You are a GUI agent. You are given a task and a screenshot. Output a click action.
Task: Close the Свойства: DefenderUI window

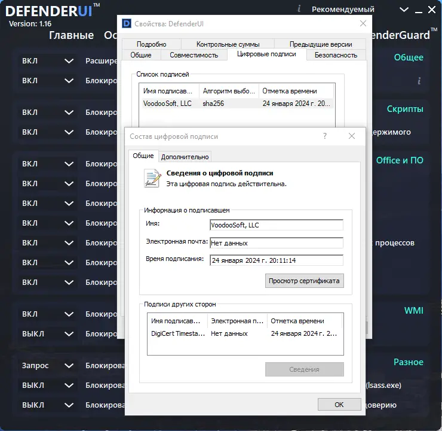pos(363,23)
